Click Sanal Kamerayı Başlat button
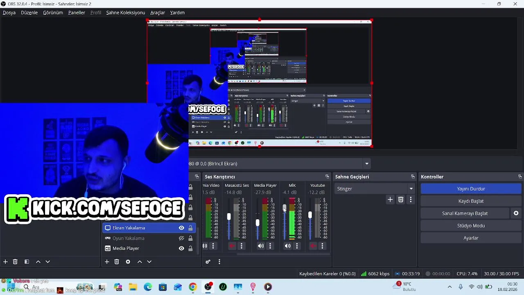 coord(465,213)
